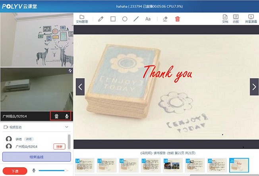This screenshot has height=176, width=259.
Task: Select the Aa text tool
Action: pyautogui.click(x=148, y=19)
